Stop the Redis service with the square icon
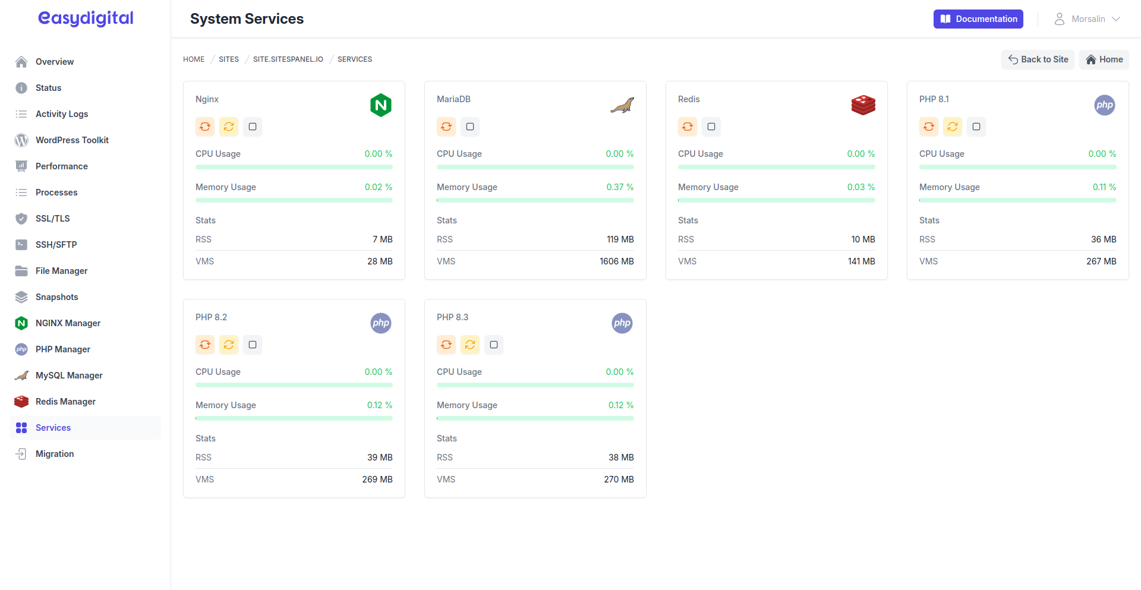Viewport: 1141px width, 590px height. (711, 127)
